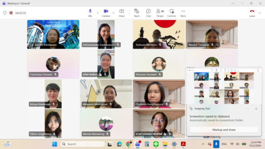Click the Teams logo in the title bar
265x149 pixels.
4,3
